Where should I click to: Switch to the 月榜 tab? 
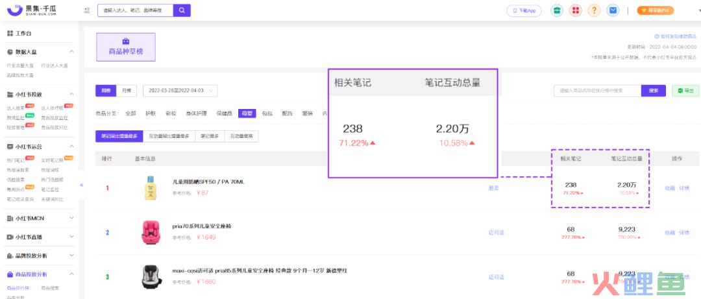point(126,90)
